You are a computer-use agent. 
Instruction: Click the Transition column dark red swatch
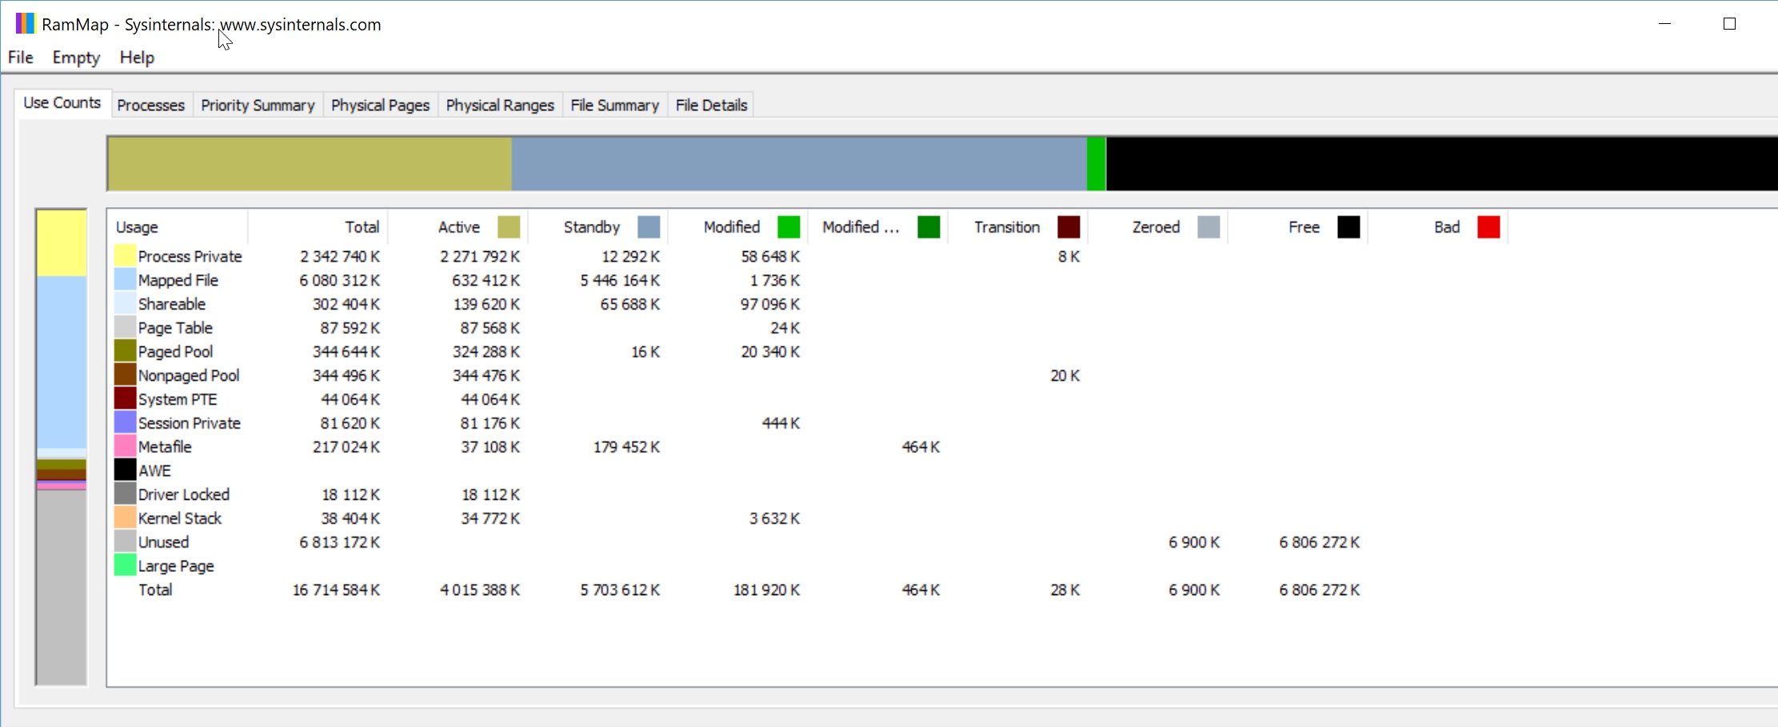pos(1069,227)
